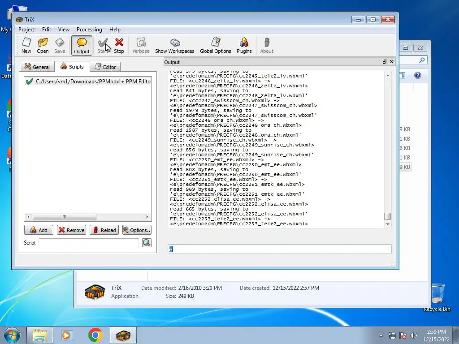This screenshot has width=459, height=344.
Task: Click the About toolbar icon
Action: [x=267, y=45]
